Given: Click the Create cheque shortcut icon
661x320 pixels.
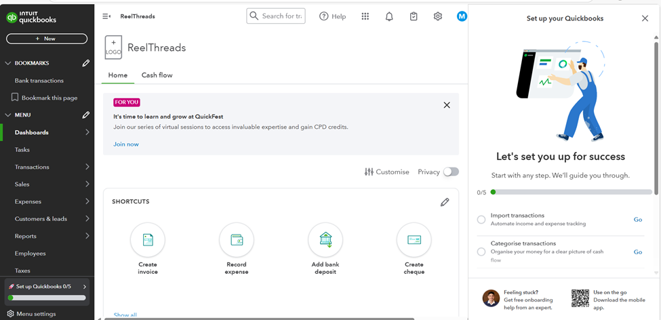Looking at the screenshot, I should pyautogui.click(x=414, y=240).
